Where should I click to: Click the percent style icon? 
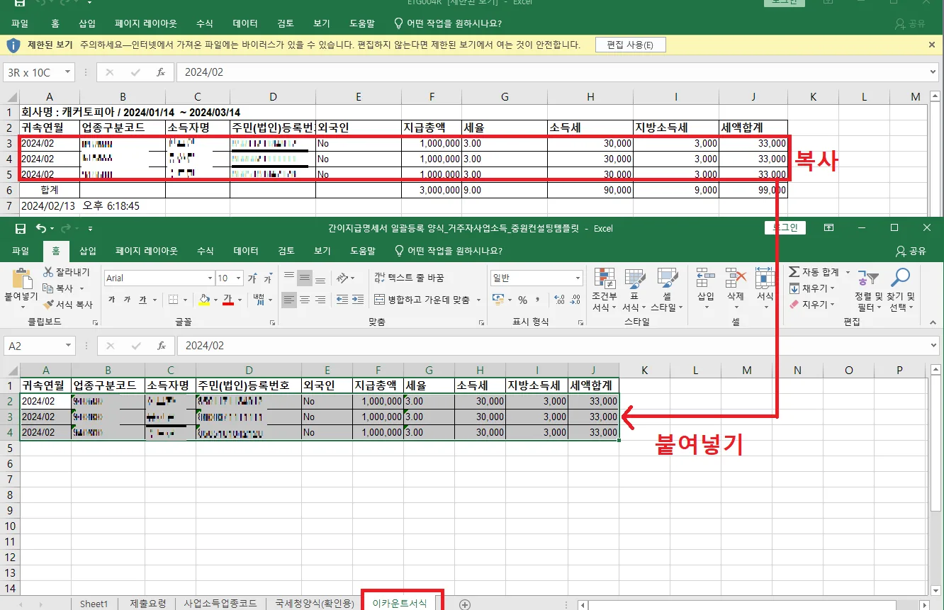click(522, 300)
